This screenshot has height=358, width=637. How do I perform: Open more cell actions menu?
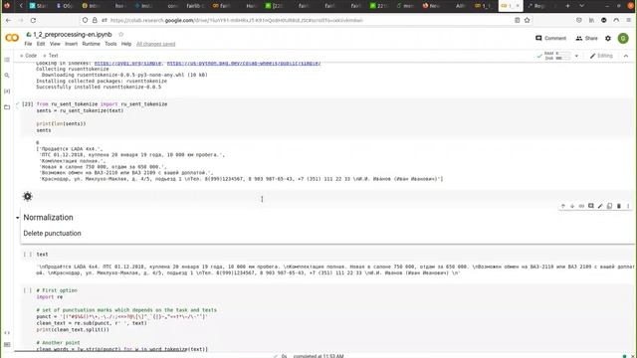coord(628,206)
